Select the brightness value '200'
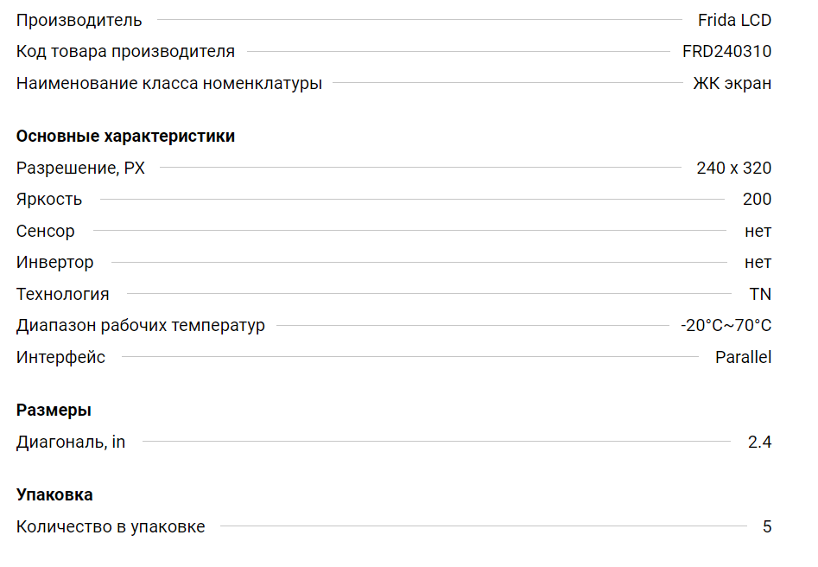Viewport: 818px width, 567px height. (757, 199)
